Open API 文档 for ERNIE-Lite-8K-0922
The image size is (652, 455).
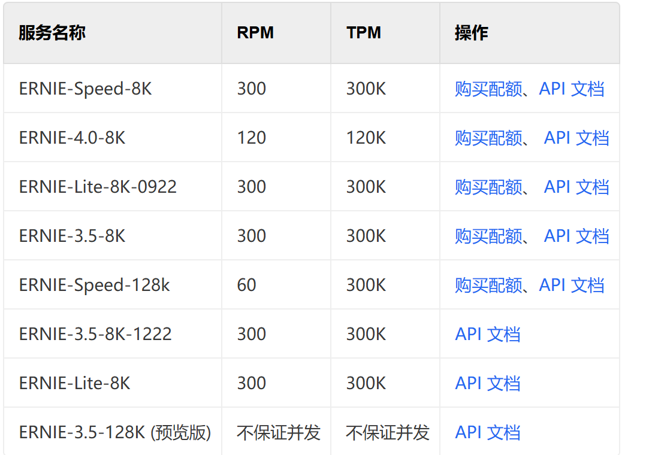coord(576,187)
